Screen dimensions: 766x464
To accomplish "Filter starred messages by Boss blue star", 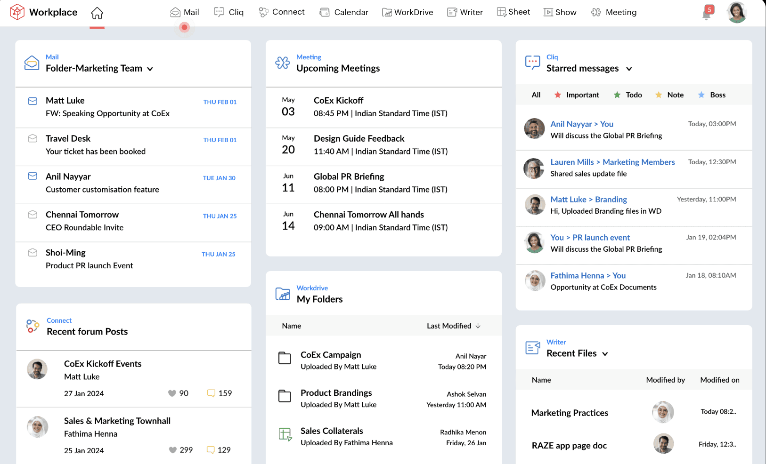I will pos(701,95).
